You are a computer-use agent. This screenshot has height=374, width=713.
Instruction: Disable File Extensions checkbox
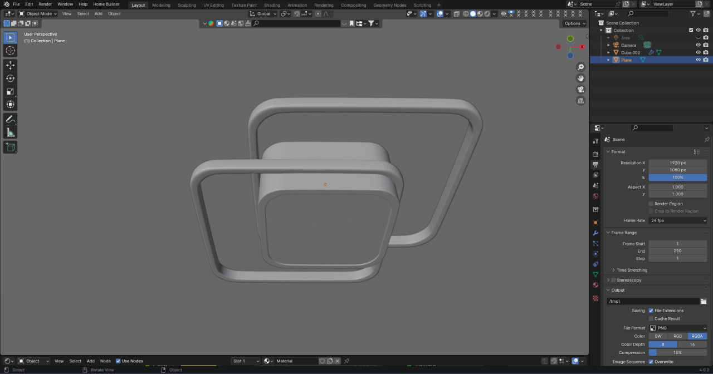click(651, 311)
